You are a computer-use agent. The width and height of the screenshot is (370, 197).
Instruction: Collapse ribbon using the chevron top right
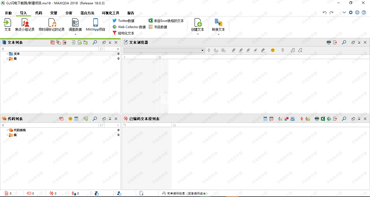344,12
